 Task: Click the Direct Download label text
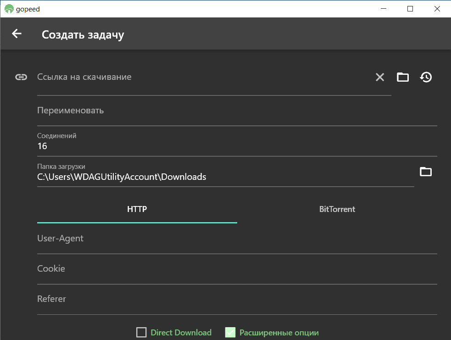pos(181,333)
